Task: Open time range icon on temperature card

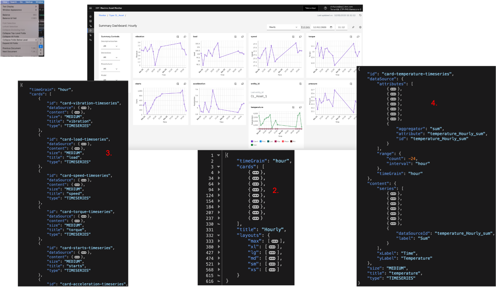Action: click(293, 108)
